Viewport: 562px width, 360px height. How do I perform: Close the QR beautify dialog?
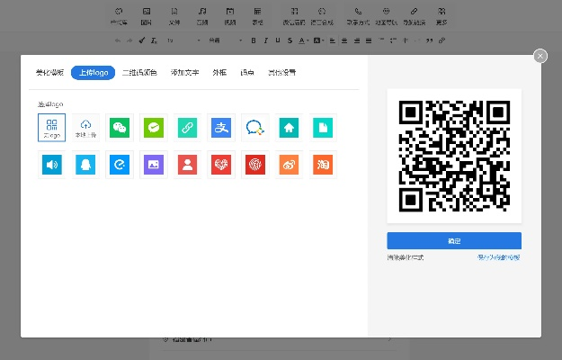pos(540,56)
